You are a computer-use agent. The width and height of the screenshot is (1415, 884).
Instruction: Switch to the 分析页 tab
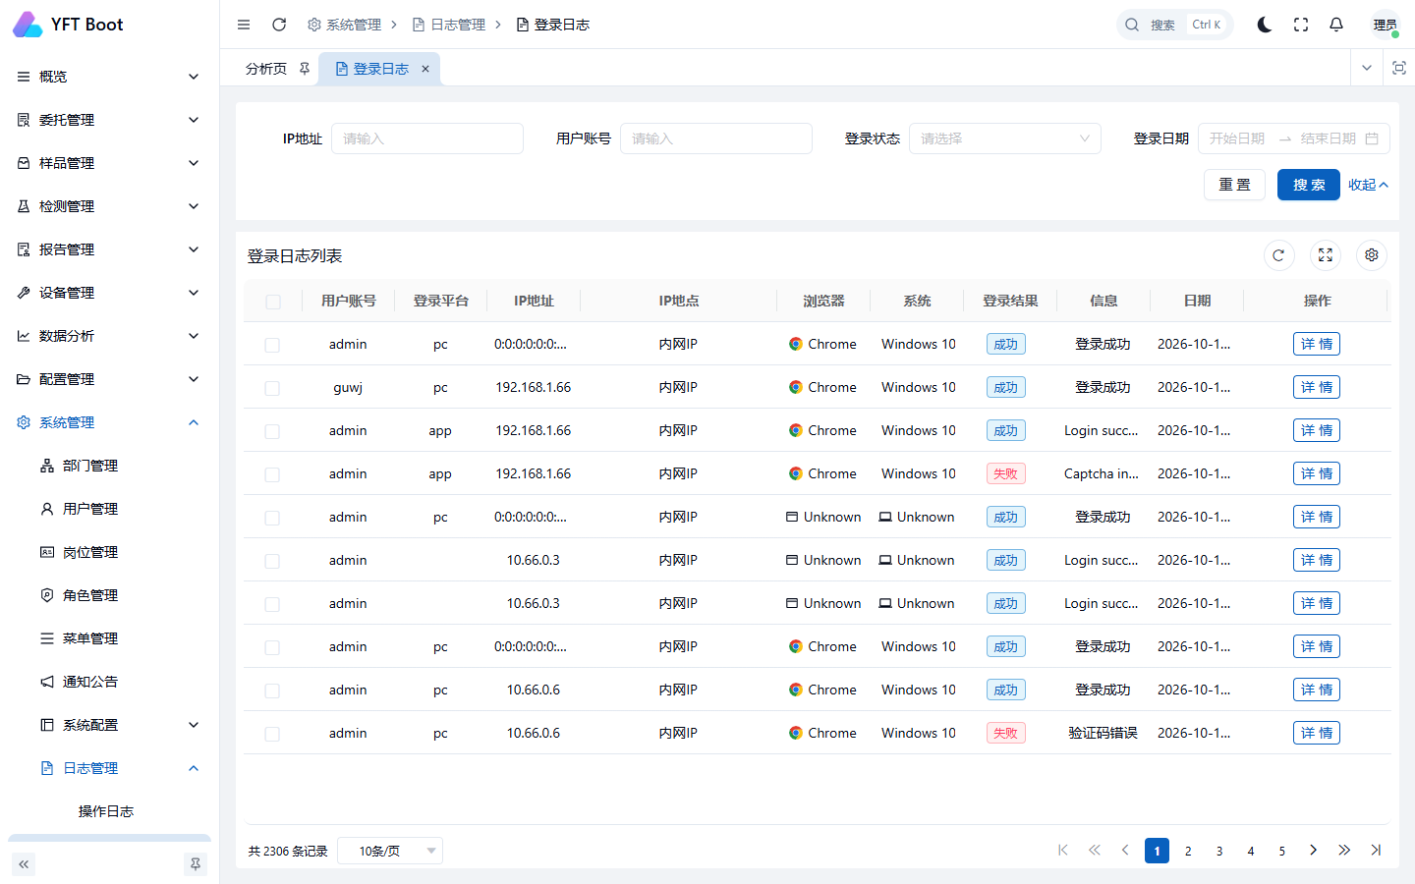[266, 69]
